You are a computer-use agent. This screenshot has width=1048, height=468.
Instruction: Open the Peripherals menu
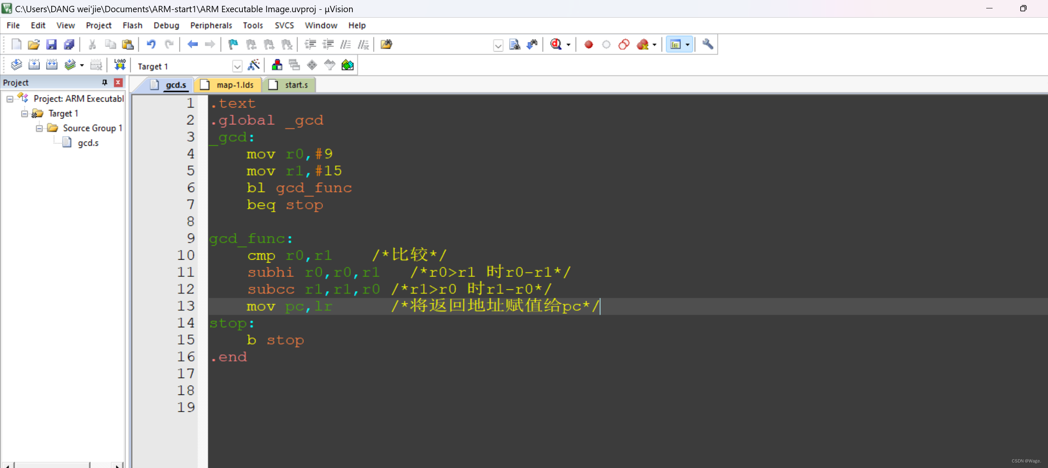pos(211,25)
